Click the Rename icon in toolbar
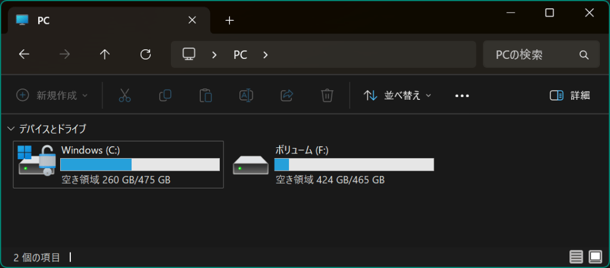 [x=246, y=95]
